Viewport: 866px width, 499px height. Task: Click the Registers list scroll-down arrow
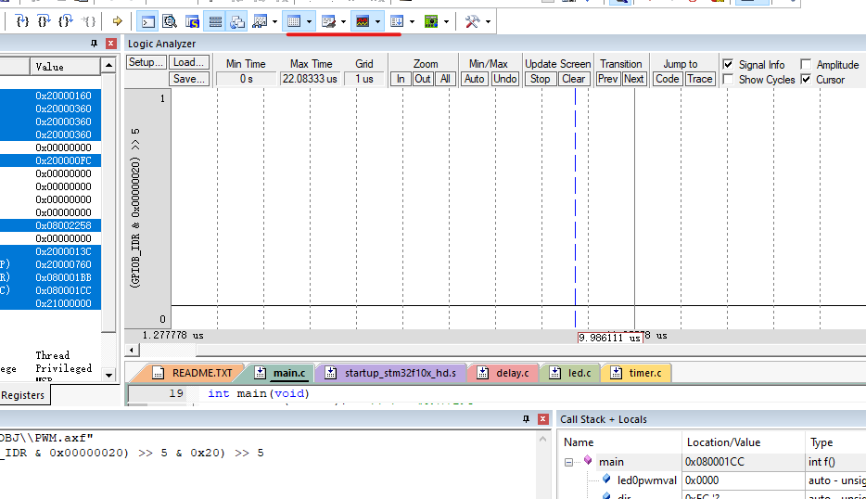(108, 376)
